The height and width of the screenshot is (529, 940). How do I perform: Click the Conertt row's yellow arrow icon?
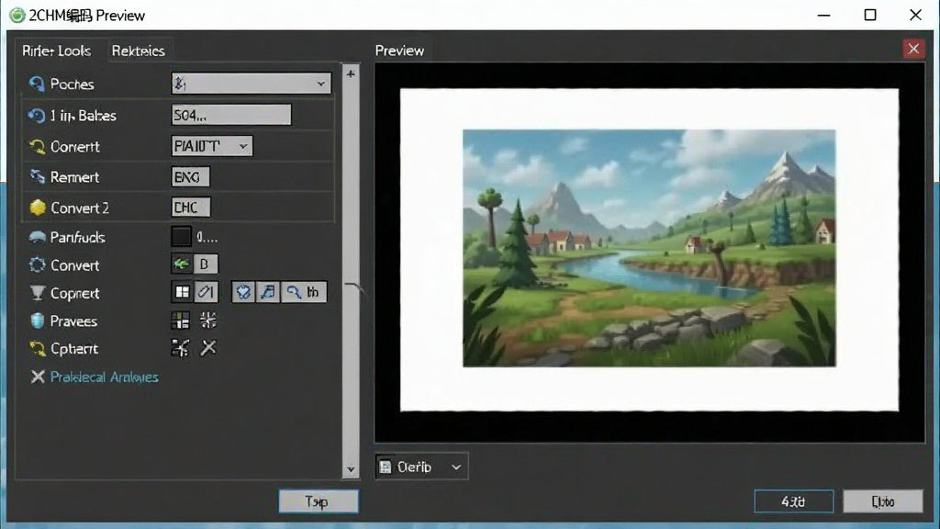pyautogui.click(x=37, y=146)
